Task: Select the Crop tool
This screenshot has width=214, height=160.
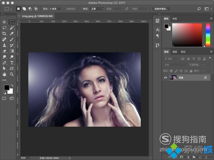Action: pos(4,34)
